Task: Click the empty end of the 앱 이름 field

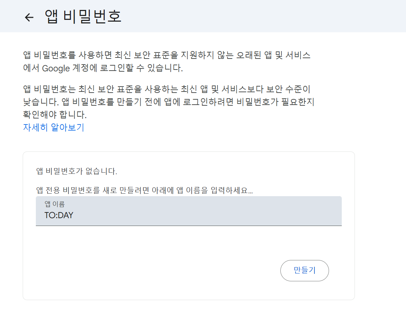Action: tap(207, 215)
